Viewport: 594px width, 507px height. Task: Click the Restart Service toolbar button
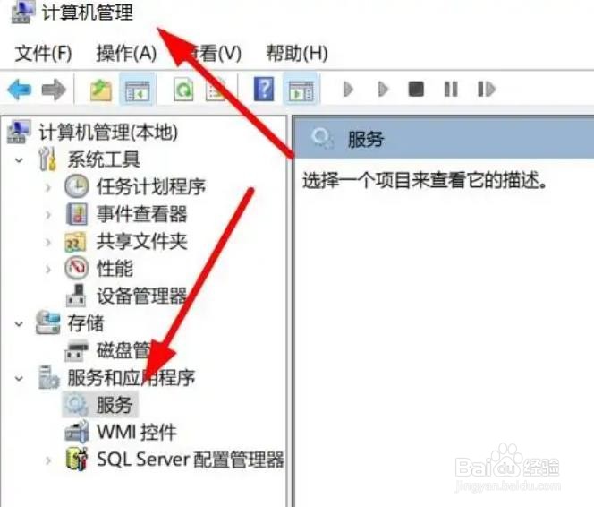(487, 89)
